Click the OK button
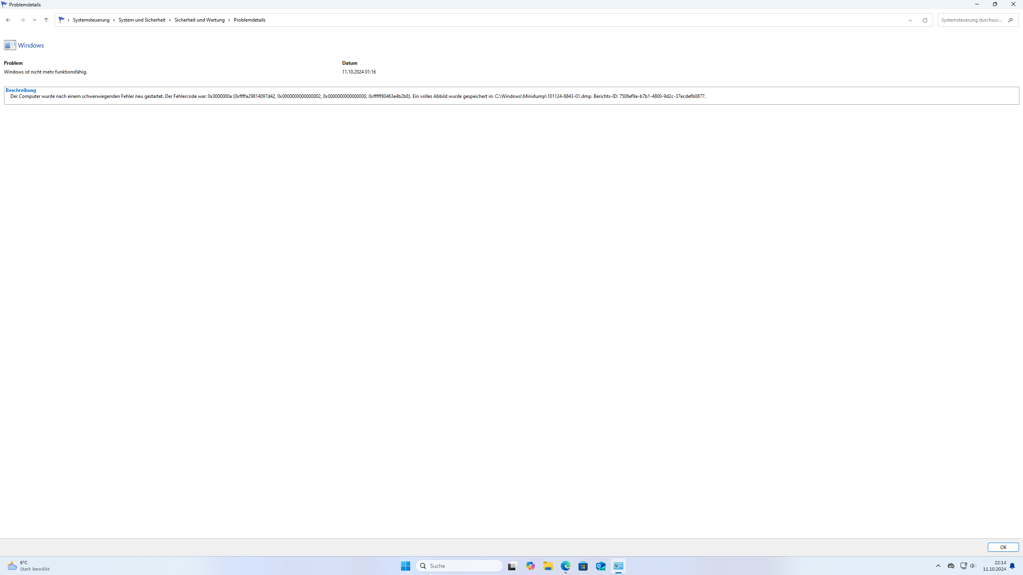 coord(1003,547)
